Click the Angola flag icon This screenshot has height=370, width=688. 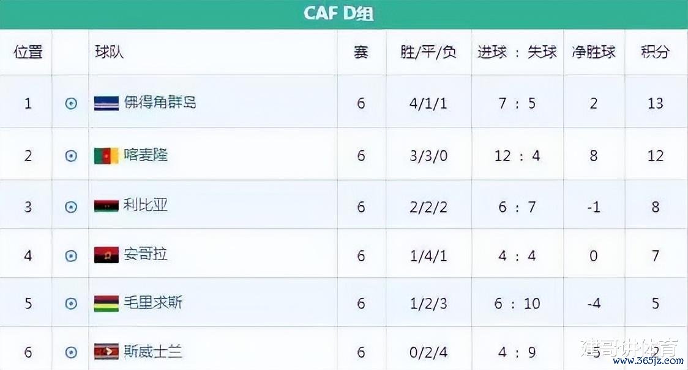(x=107, y=255)
